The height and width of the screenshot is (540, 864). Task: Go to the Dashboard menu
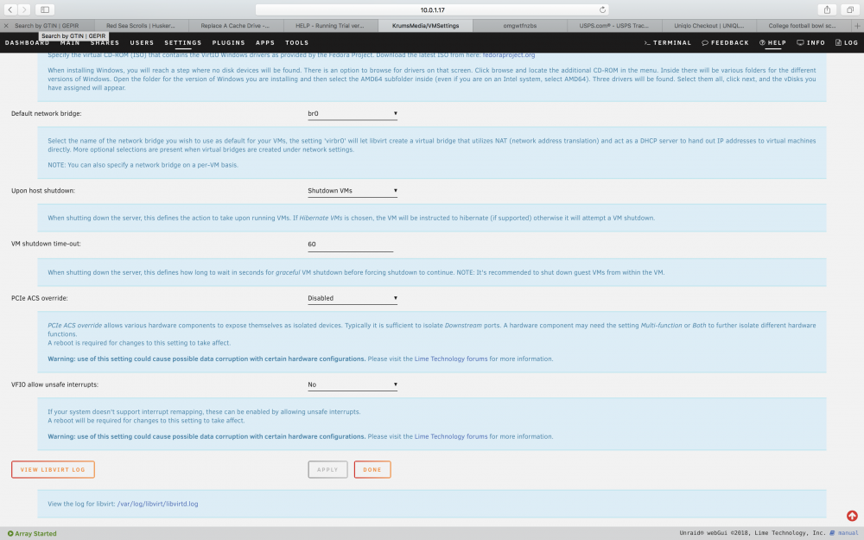(x=27, y=42)
